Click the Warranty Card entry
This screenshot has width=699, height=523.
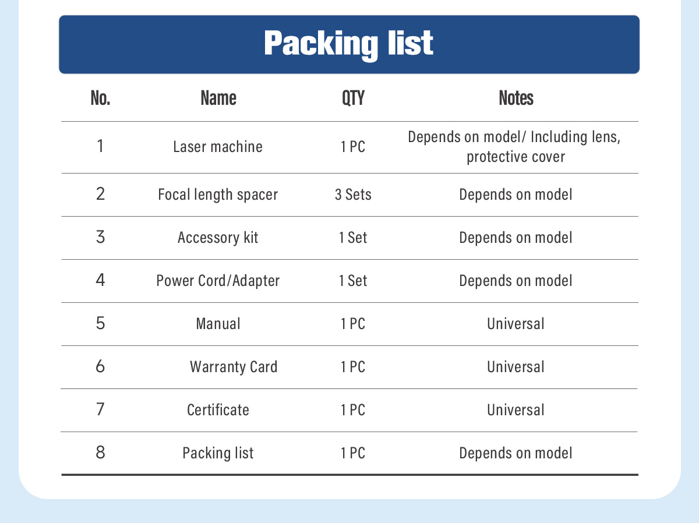[234, 367]
